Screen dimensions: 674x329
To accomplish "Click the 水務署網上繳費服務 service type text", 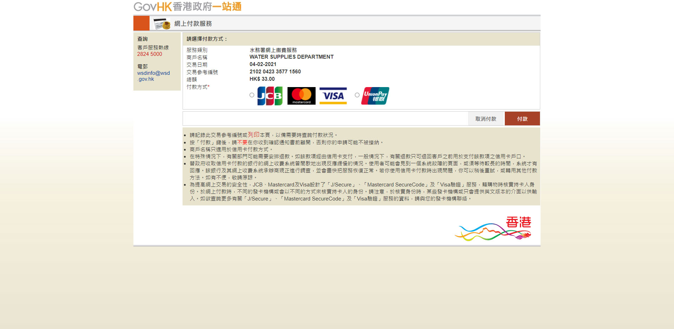I will (273, 50).
